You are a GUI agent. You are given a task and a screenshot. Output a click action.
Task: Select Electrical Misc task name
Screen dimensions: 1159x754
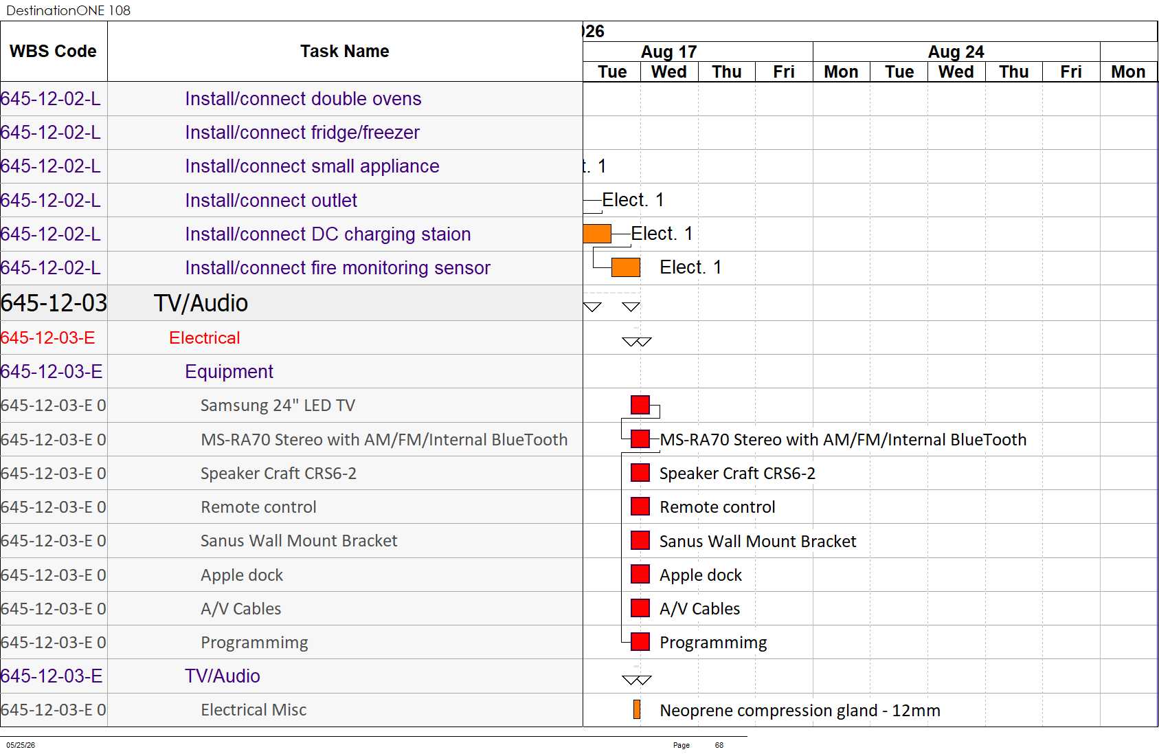point(254,709)
